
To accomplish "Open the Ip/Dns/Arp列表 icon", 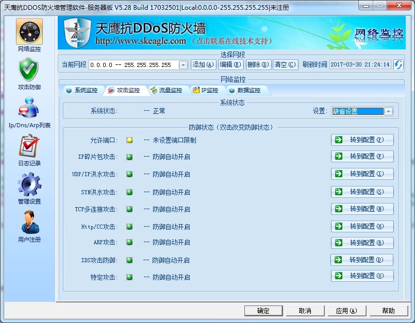I will pyautogui.click(x=29, y=107).
